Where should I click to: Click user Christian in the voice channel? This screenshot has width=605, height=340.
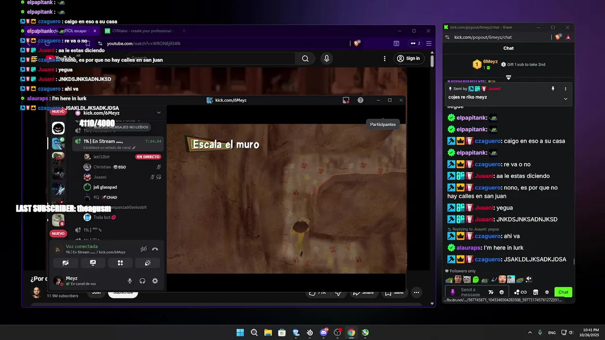[122, 167]
